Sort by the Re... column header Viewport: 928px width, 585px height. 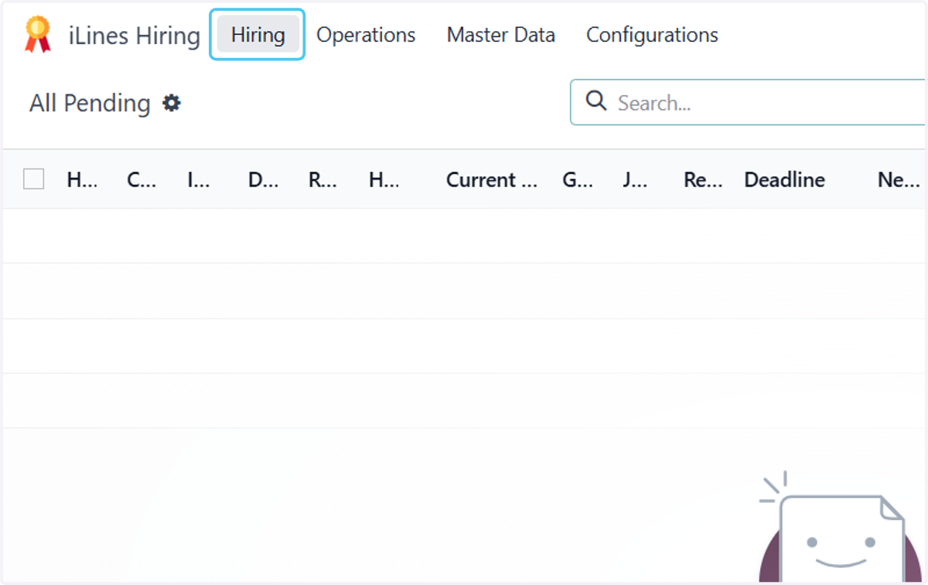[x=703, y=180]
